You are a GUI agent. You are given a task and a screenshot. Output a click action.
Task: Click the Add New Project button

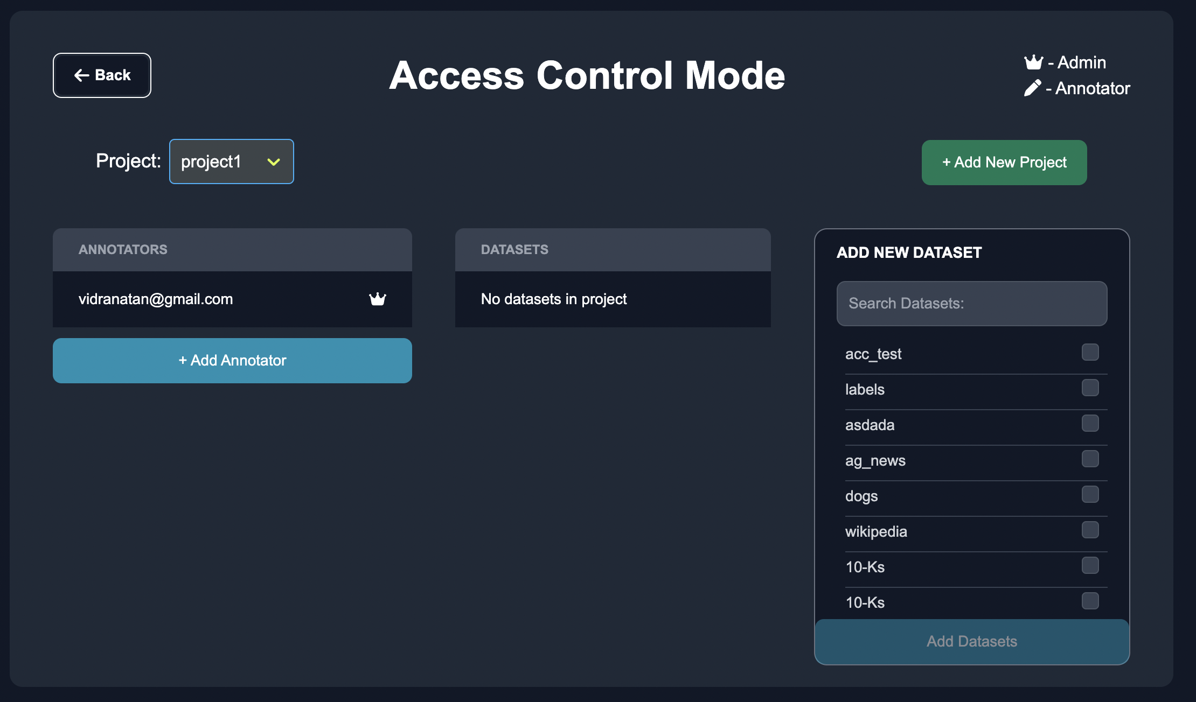point(1004,163)
